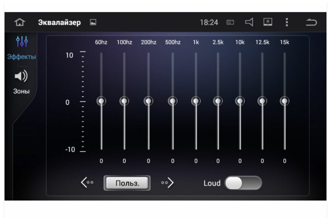331x221 pixels.
Task: Click the close-app screen icon with X
Action: [x=268, y=22]
